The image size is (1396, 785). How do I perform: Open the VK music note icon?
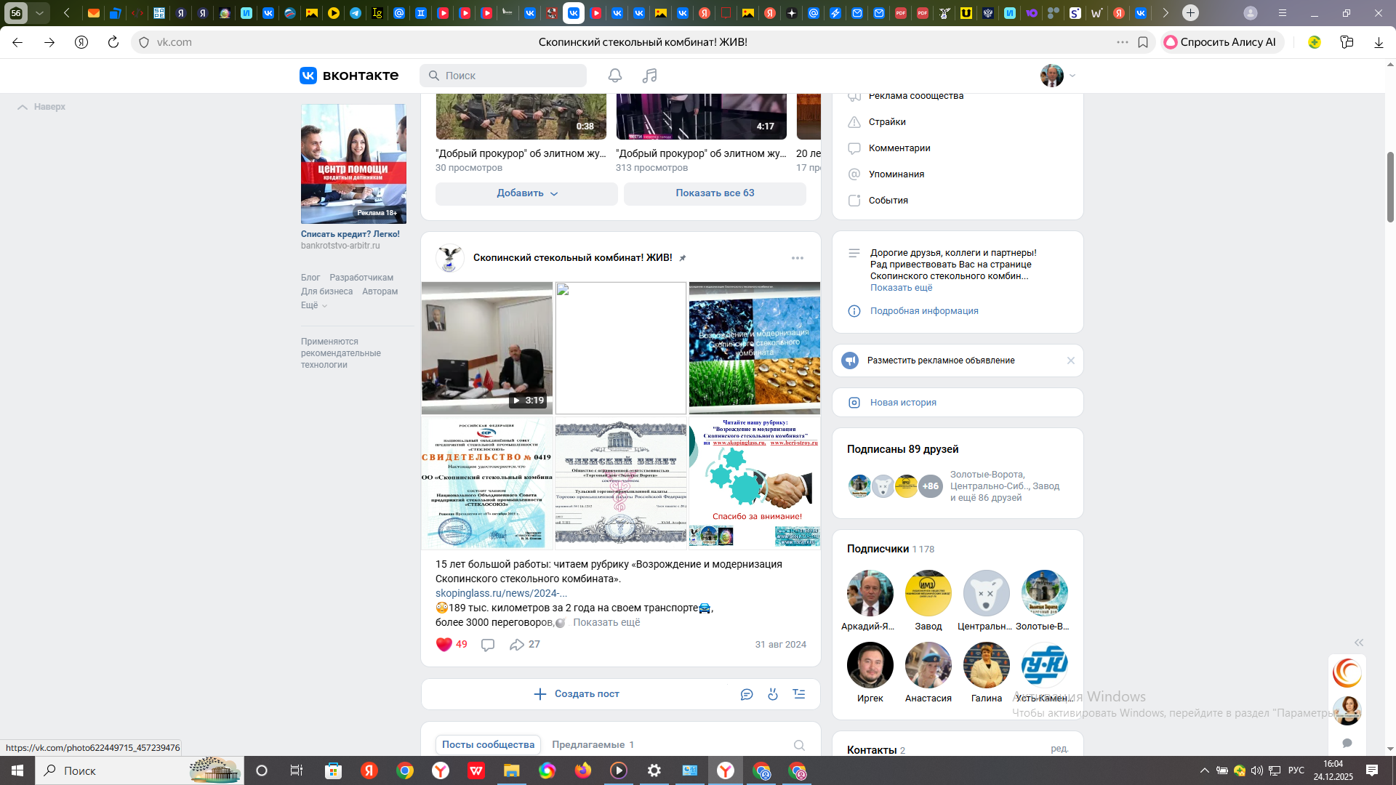pyautogui.click(x=649, y=76)
